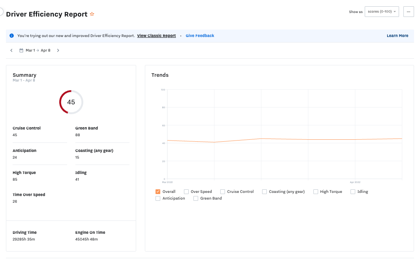Viewport: 418px width, 259px height.
Task: Click the overall score 45 gauge
Action: tap(71, 102)
